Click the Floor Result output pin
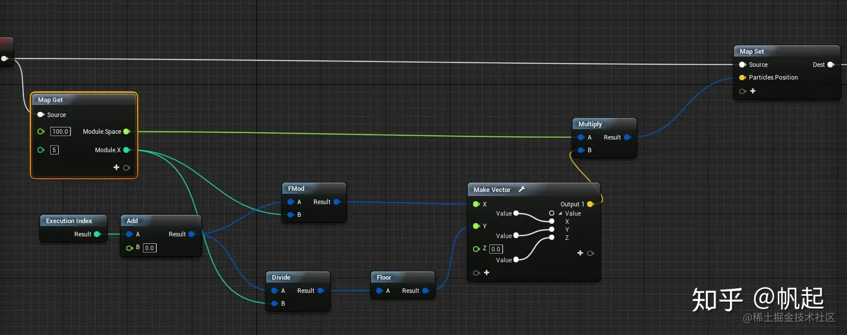 point(425,291)
